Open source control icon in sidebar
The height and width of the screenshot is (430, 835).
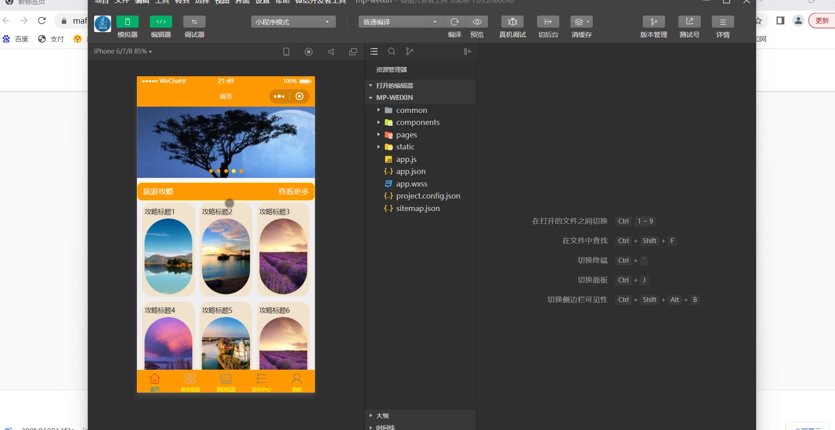click(409, 52)
